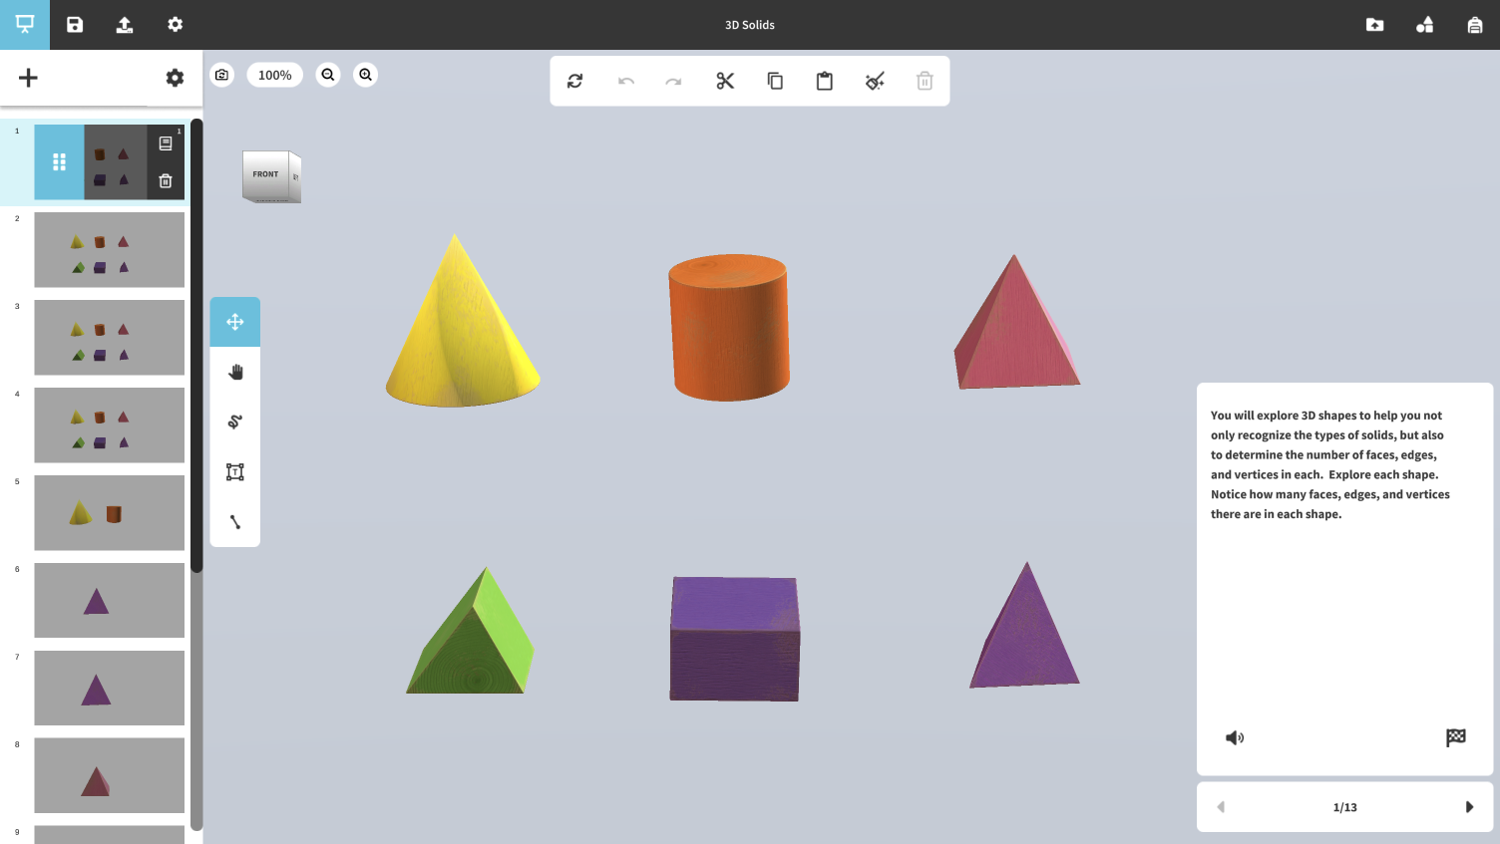Image resolution: width=1500 pixels, height=844 pixels.
Task: Delete selection with trash icon
Action: coord(925,81)
